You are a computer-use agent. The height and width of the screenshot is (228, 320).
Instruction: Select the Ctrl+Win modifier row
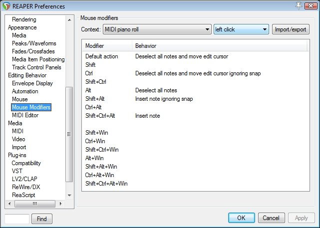click(x=196, y=141)
